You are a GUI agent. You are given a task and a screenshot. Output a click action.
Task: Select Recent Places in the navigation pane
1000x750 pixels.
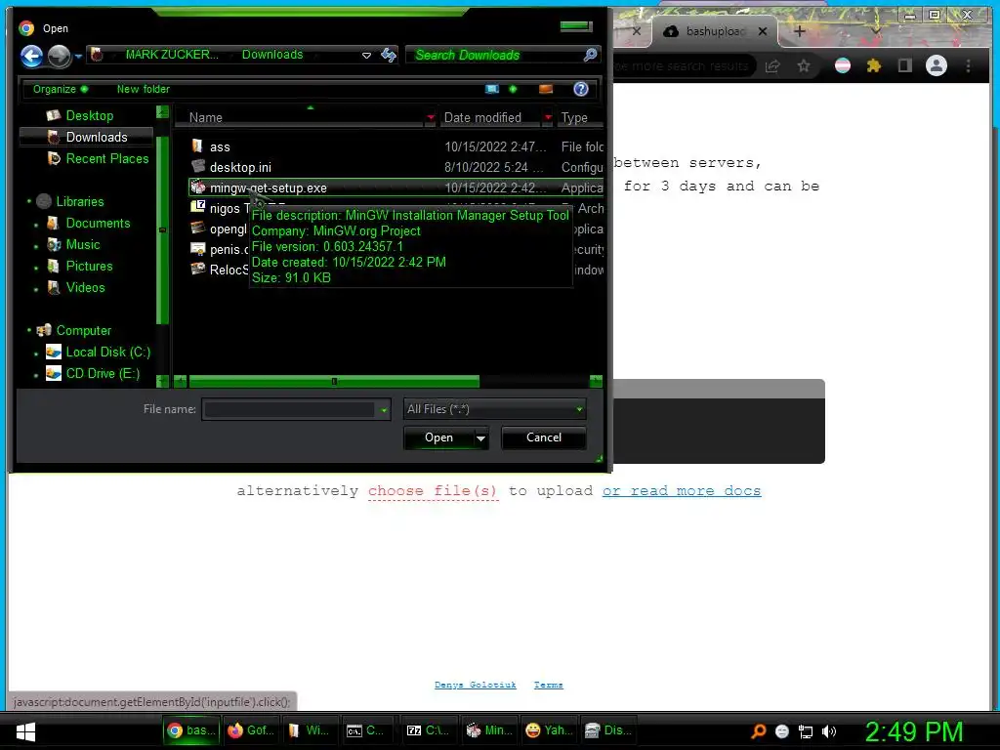click(x=107, y=159)
